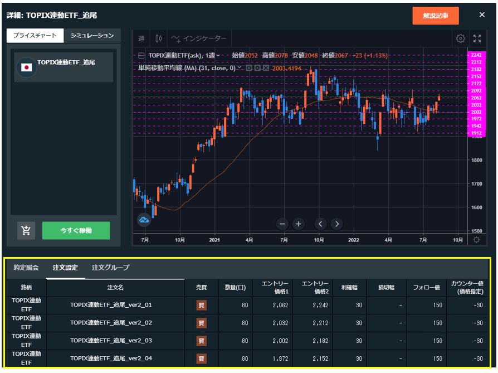This screenshot has height=373, width=498.
Task: Click the 注文名 column header
Action: pyautogui.click(x=115, y=288)
